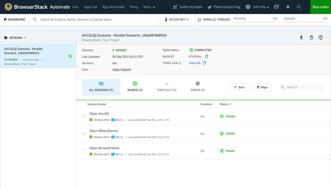Open the Open BrowserStack session

click(x=104, y=148)
